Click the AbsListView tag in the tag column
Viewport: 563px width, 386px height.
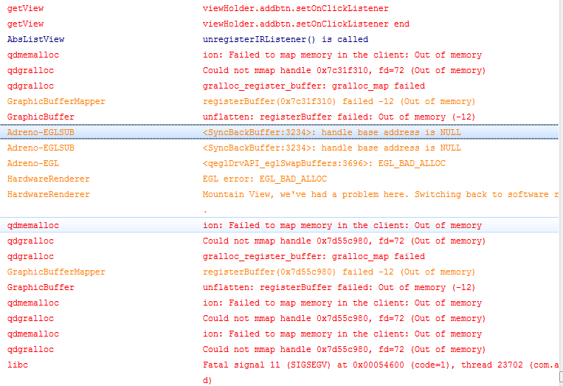35,39
